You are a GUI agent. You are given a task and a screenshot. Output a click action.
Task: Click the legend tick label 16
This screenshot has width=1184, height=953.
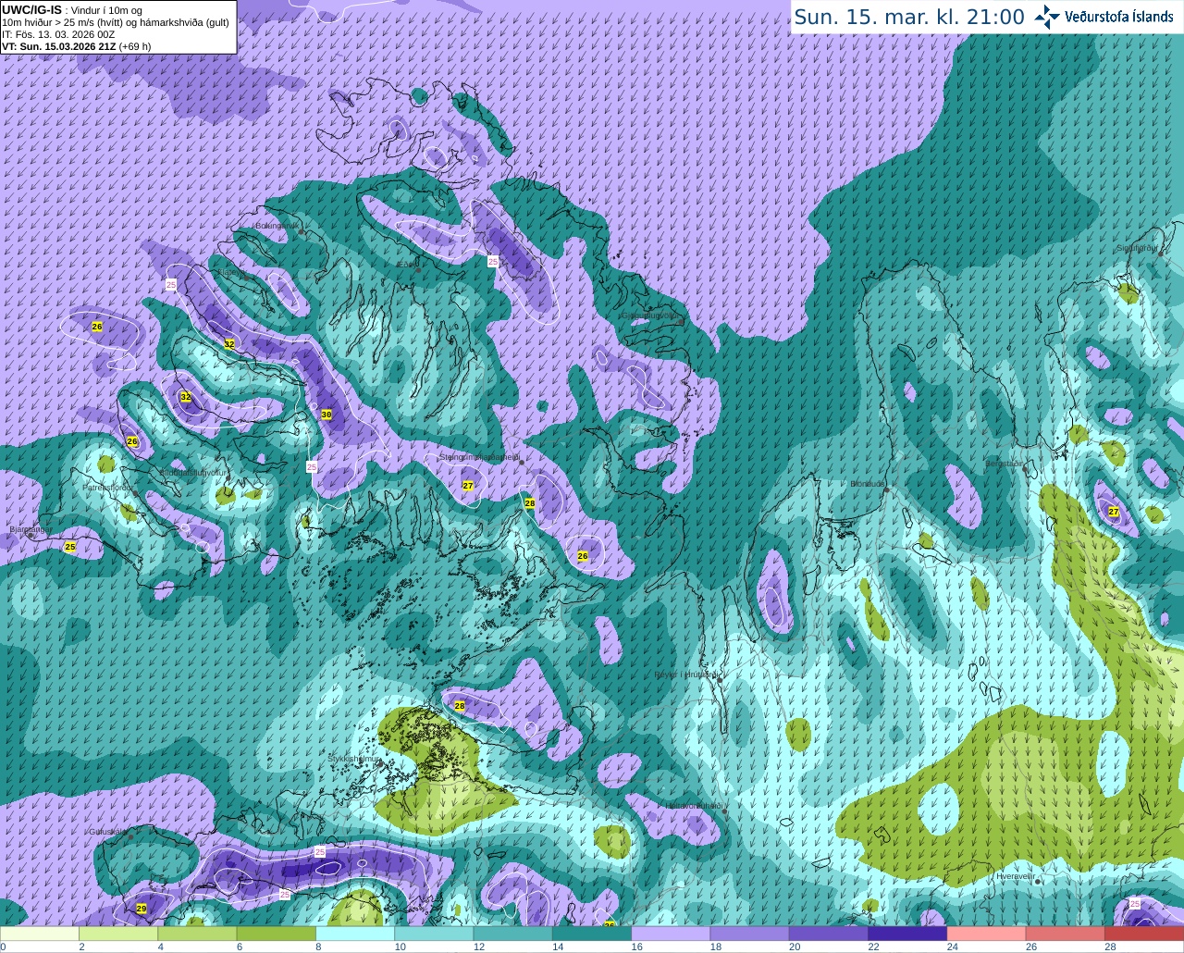tap(637, 947)
